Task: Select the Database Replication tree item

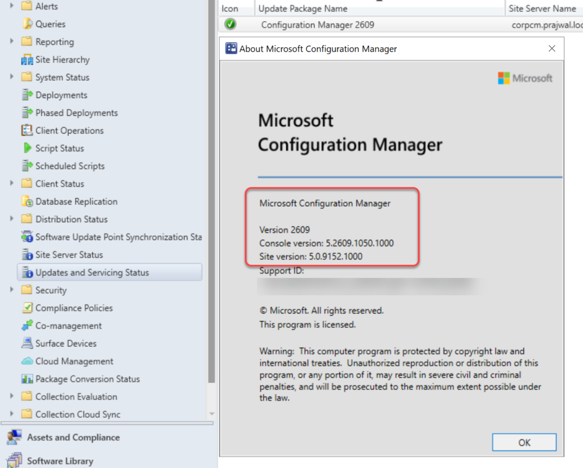Action: [76, 202]
